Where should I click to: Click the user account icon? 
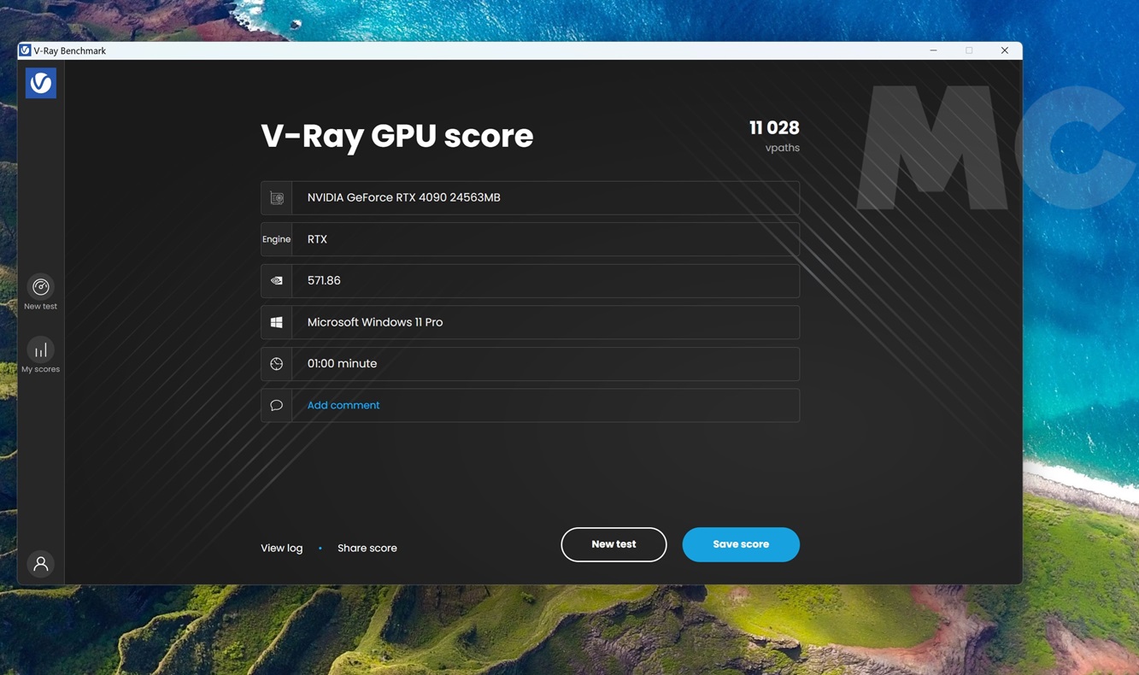coord(40,564)
